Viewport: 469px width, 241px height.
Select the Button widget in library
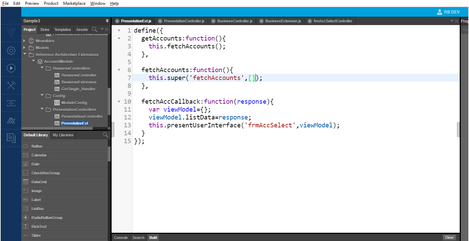click(x=65, y=146)
